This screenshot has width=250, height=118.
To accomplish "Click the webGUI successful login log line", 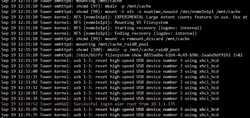I will [88, 104].
